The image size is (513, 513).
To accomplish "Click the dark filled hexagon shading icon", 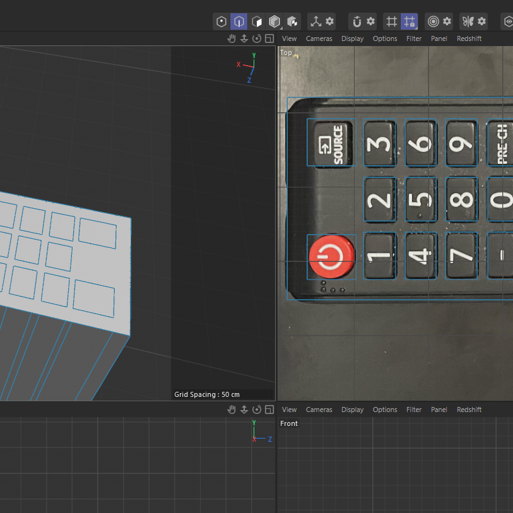I will click(274, 21).
